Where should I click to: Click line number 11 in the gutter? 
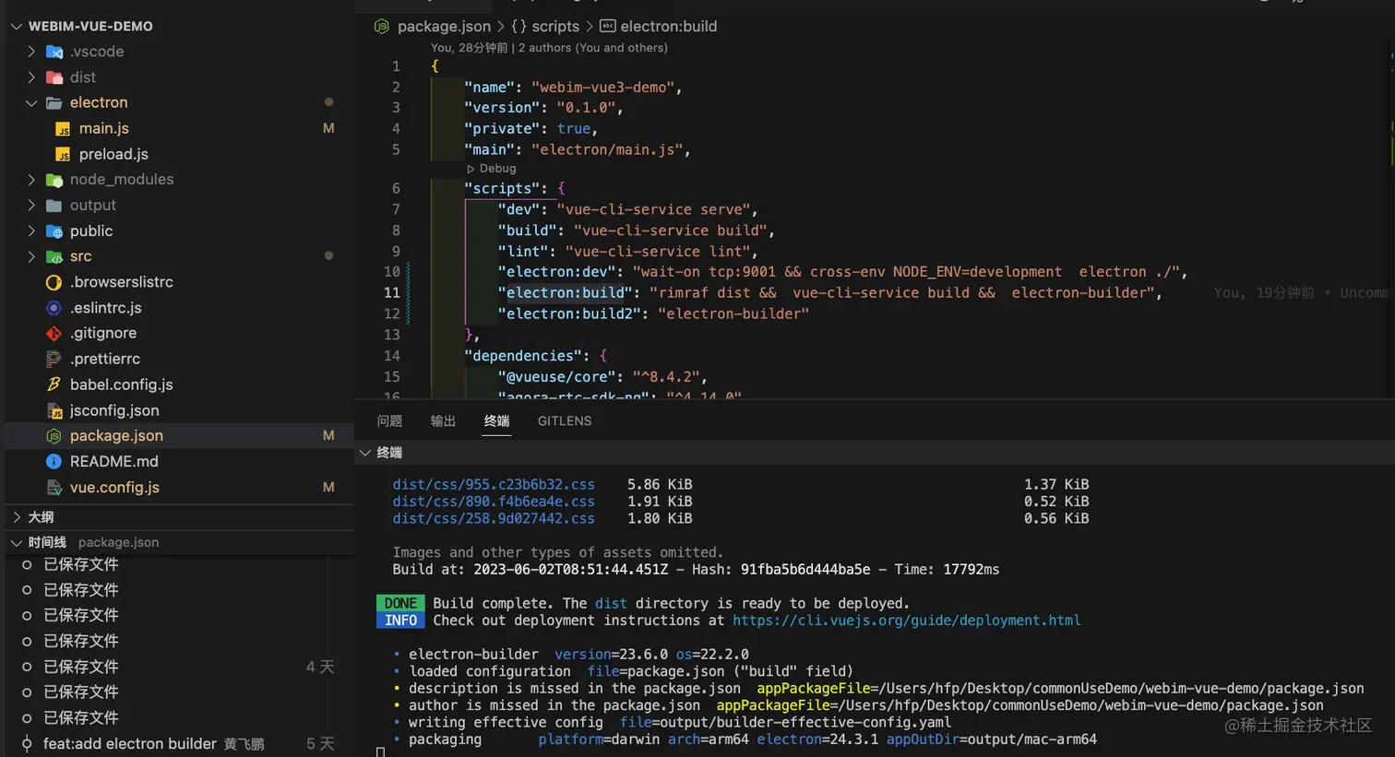392,293
